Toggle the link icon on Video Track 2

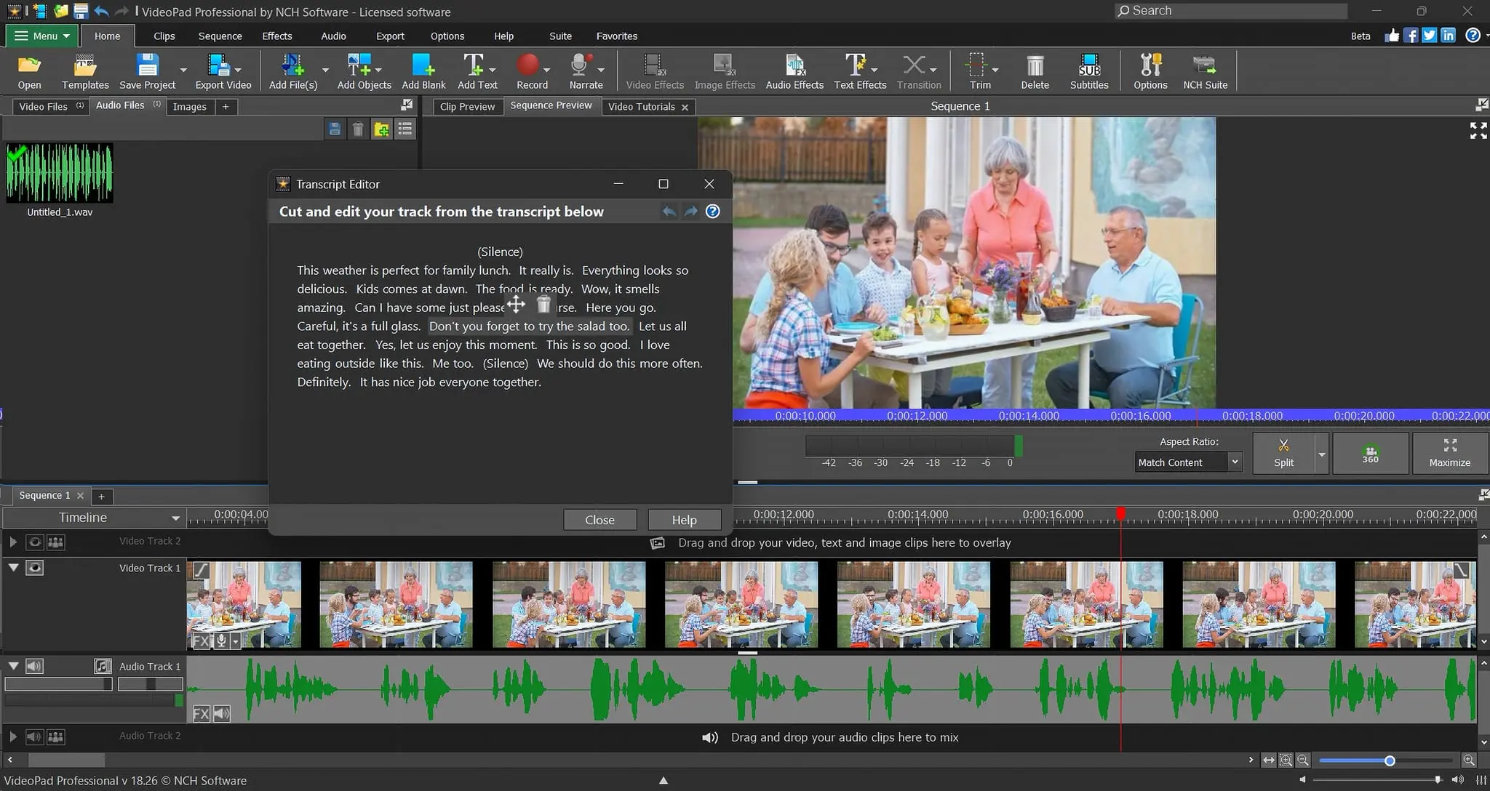[x=55, y=542]
